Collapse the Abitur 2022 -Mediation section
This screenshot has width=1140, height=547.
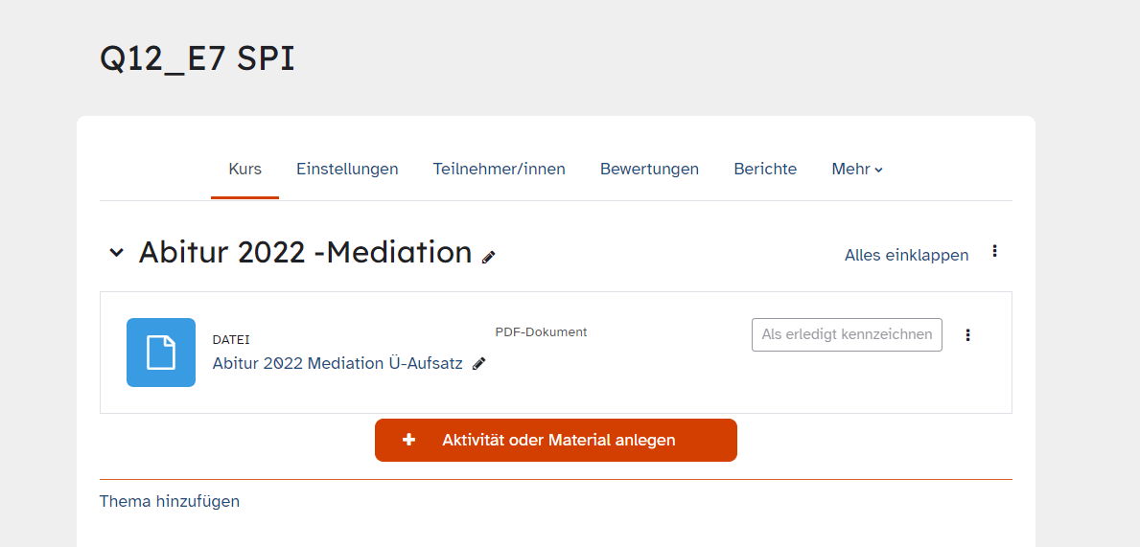[x=116, y=253]
